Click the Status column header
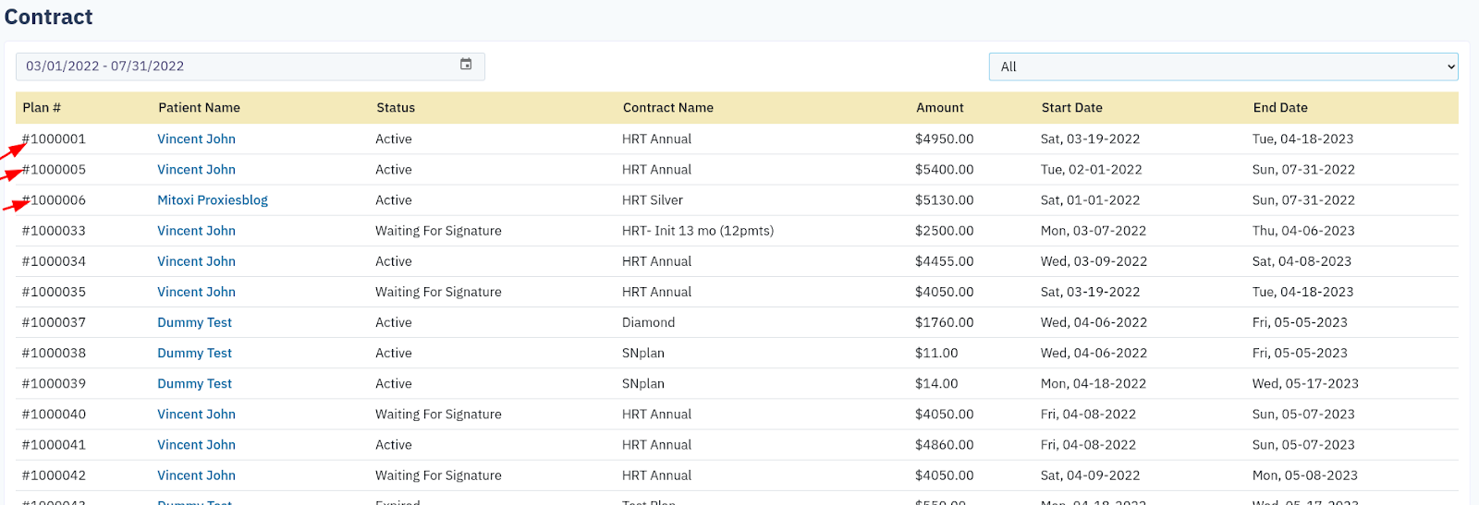Viewport: 1479px width, 505px height. point(396,108)
